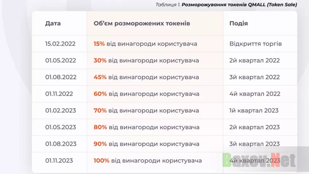Image resolution: width=309 pixels, height=174 pixels.
Task: Click the 70% unfreeze percentage value
Action: pos(100,111)
